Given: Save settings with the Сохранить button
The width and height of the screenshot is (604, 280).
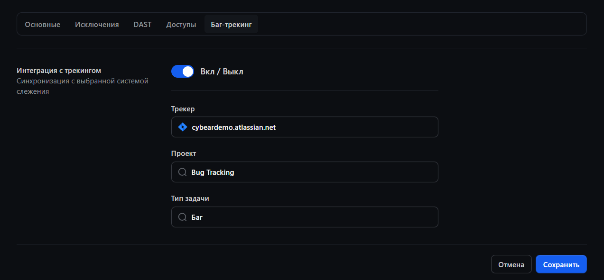Looking at the screenshot, I should 561,264.
